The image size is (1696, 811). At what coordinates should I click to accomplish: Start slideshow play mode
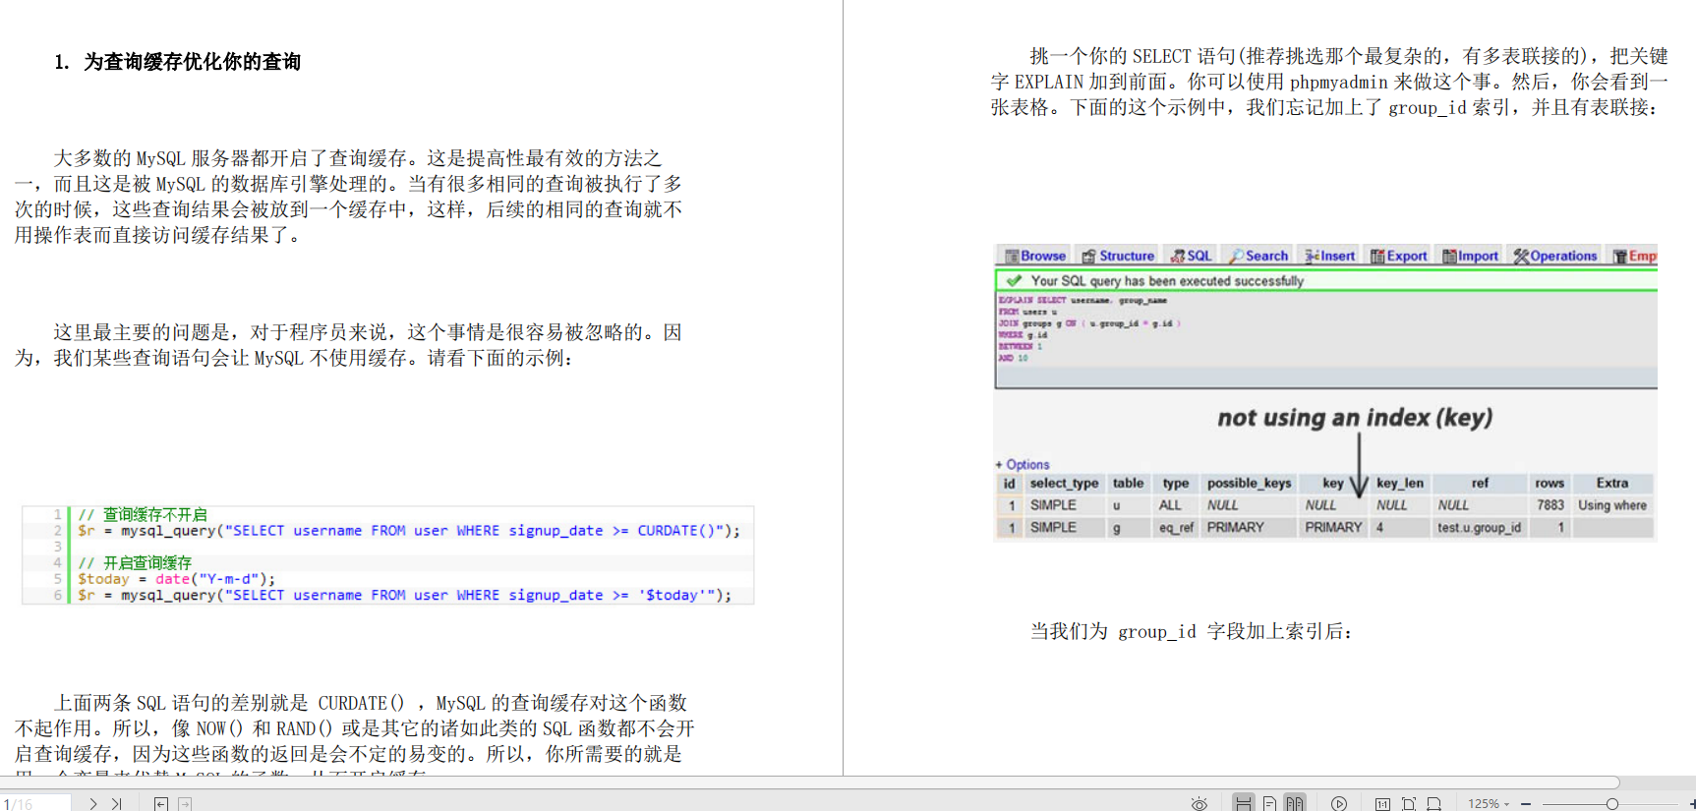pyautogui.click(x=1339, y=803)
